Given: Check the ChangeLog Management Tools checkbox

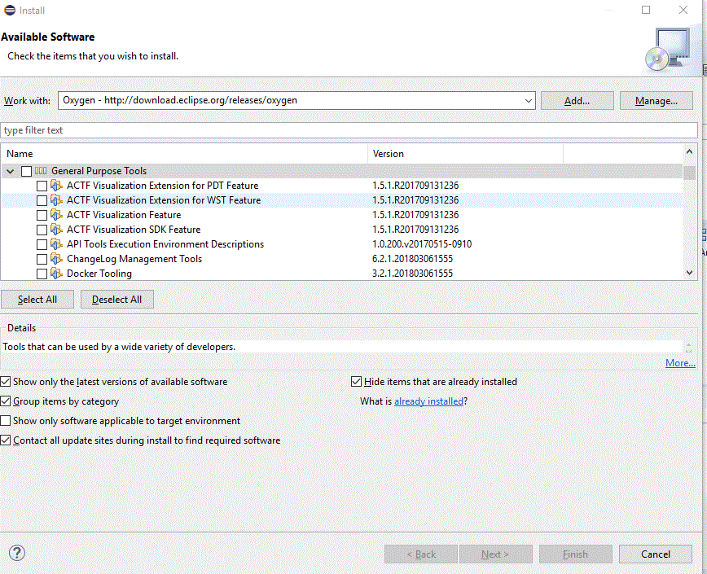Looking at the screenshot, I should pos(42,259).
